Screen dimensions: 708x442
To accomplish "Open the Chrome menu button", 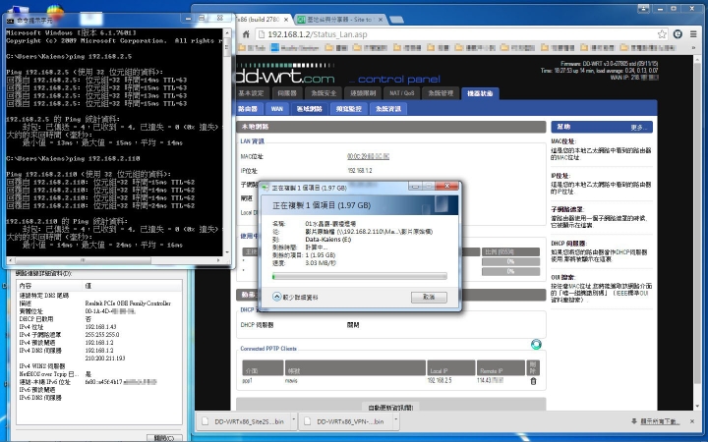I will click(x=694, y=33).
